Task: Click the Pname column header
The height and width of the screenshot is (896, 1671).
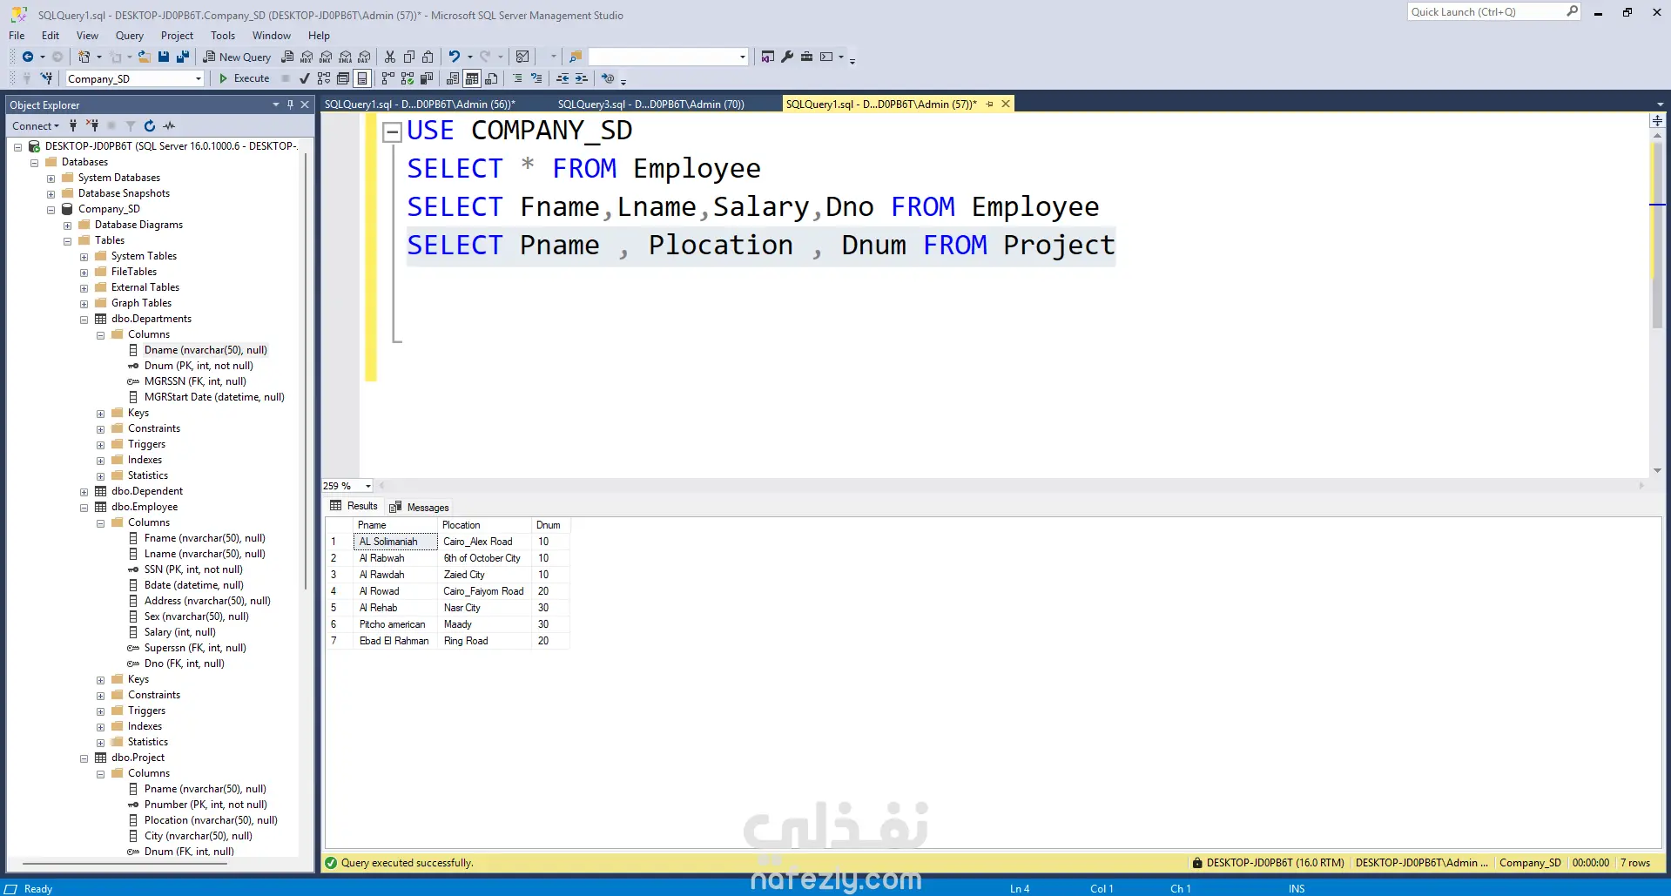Action: click(395, 525)
